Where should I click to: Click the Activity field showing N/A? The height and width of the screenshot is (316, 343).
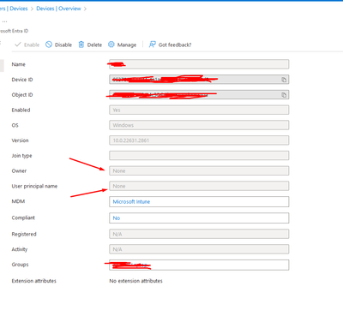[199, 249]
